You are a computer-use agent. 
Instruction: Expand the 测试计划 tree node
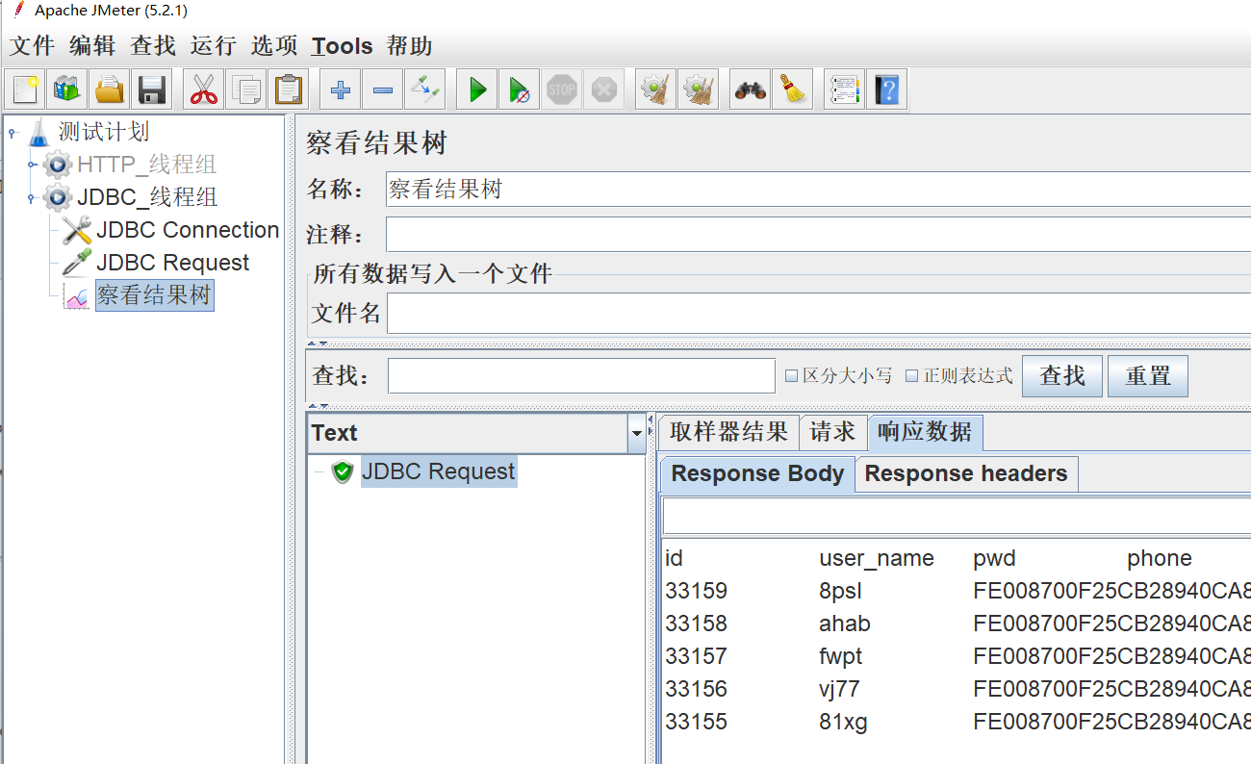coord(13,132)
